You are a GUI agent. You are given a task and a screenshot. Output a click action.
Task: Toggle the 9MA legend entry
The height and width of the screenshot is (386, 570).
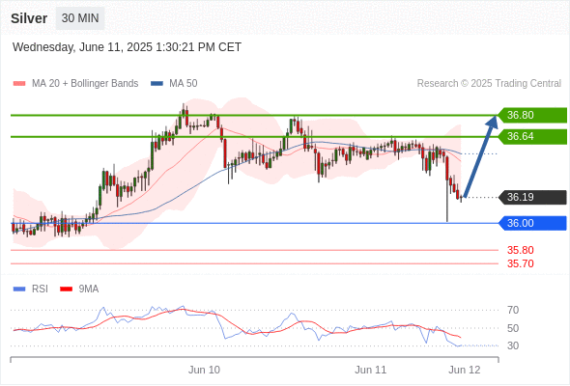[x=79, y=289]
